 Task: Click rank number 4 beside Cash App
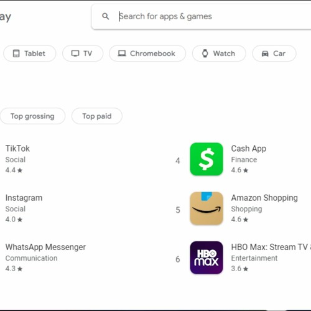(178, 160)
